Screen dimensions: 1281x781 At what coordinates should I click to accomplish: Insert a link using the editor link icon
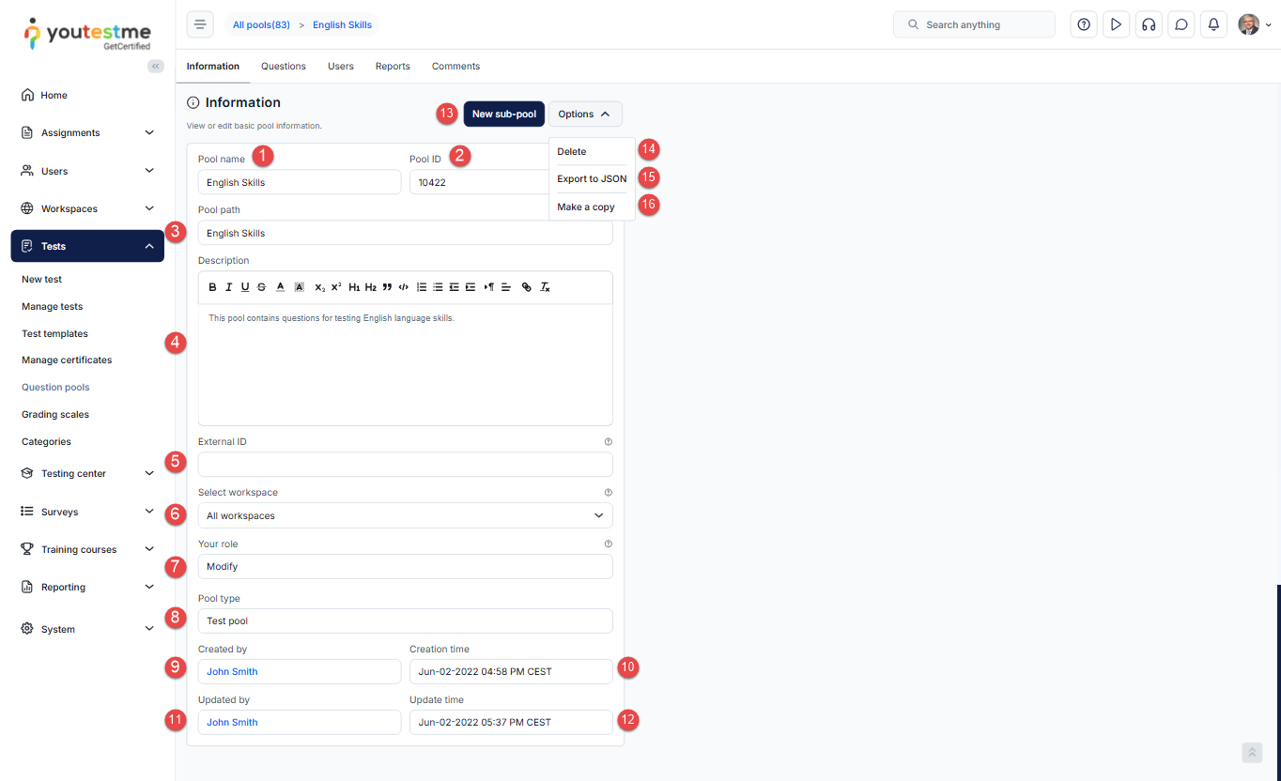coord(526,287)
